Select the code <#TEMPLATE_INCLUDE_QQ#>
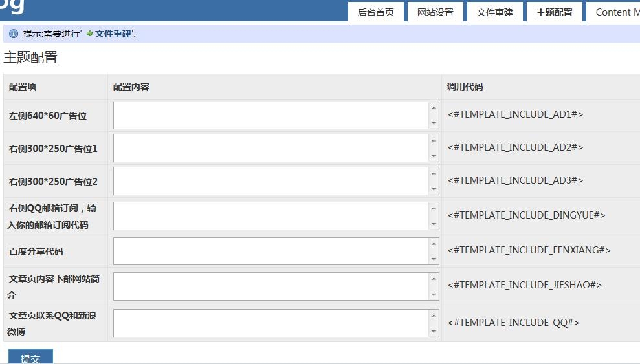Viewport: 640px width, 364px height. tap(513, 323)
